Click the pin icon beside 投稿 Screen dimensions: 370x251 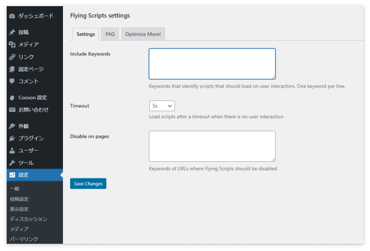point(12,32)
